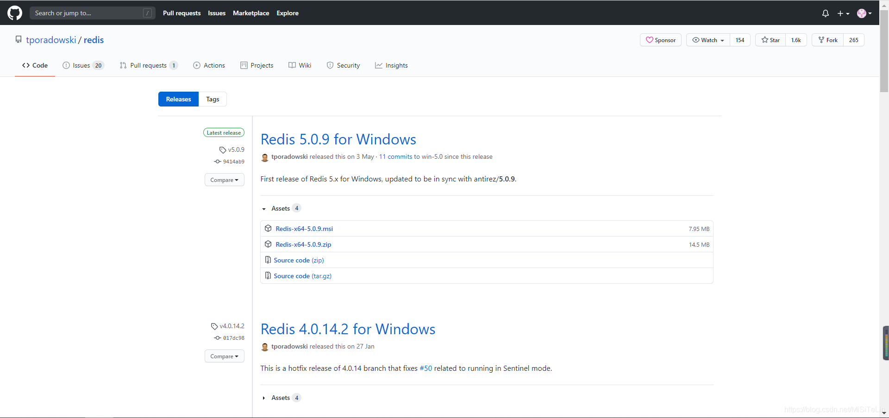Download Redis-x64-5.0.9.zip

click(x=303, y=244)
